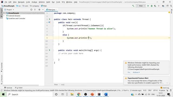Open the Project view selector dropdown

point(9,10)
